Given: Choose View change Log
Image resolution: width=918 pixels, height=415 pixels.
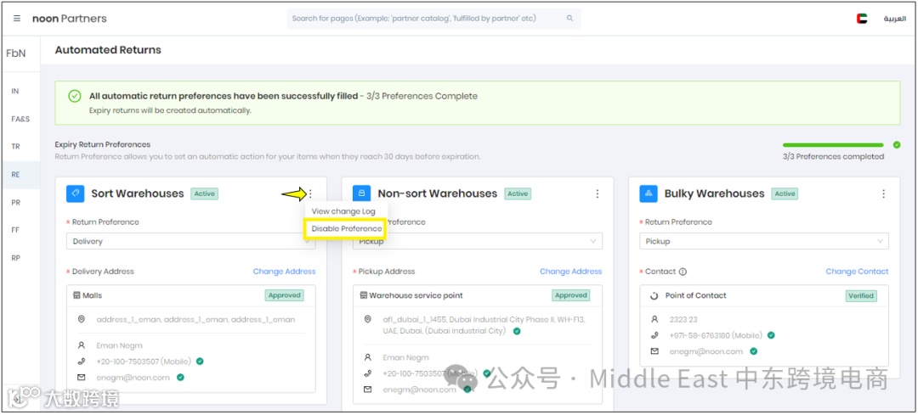Looking at the screenshot, I should 343,211.
